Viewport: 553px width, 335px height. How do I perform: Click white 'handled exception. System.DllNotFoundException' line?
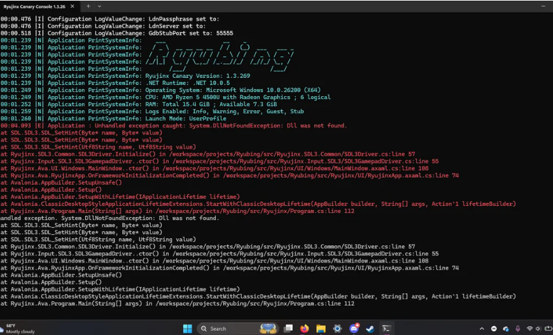click(110, 219)
